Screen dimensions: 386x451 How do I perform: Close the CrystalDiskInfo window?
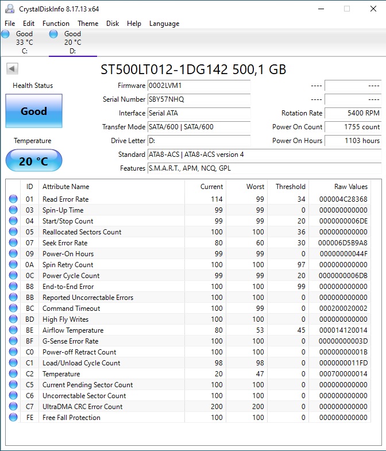(373, 9)
